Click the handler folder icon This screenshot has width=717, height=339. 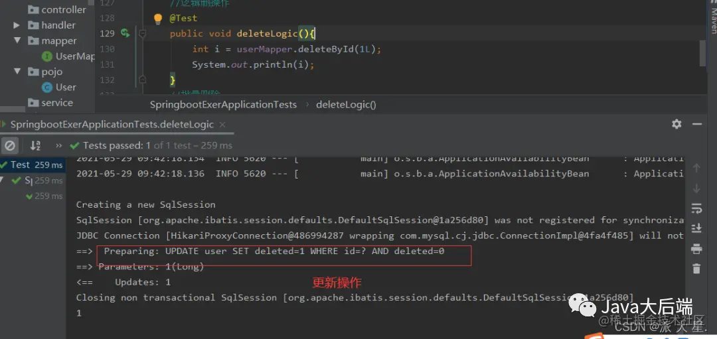33,25
